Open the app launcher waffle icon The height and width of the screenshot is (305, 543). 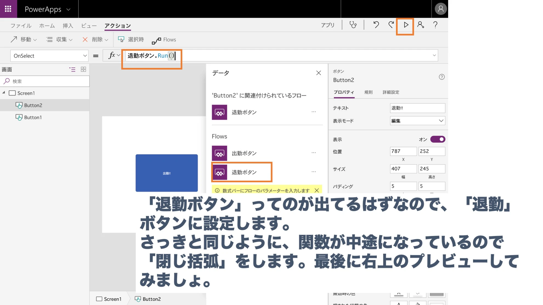(8, 9)
